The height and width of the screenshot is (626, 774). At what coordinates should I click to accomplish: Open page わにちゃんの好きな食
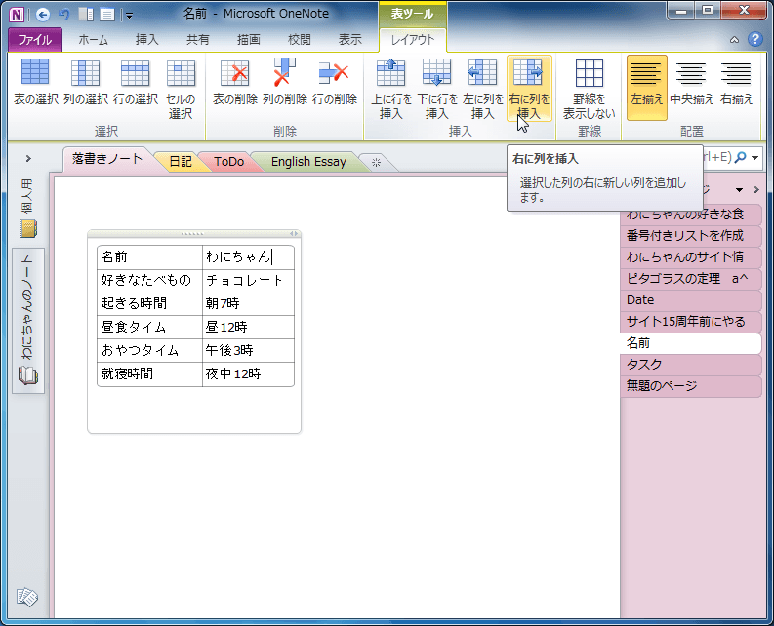pos(691,215)
